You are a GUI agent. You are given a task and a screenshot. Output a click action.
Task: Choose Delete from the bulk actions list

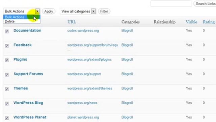click(x=22, y=21)
